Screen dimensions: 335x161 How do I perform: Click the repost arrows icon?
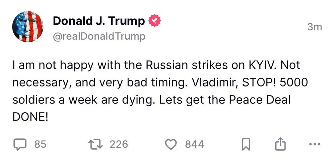pyautogui.click(x=95, y=144)
